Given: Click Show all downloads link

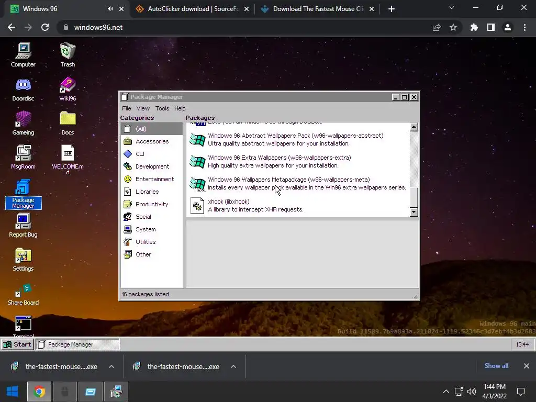Looking at the screenshot, I should 496,366.
